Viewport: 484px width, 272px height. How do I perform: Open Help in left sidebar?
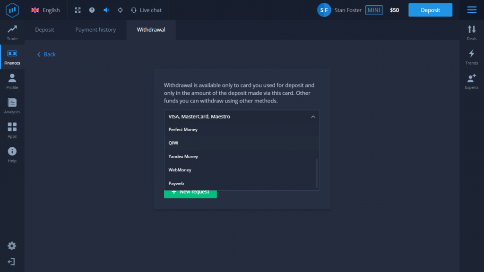(12, 154)
